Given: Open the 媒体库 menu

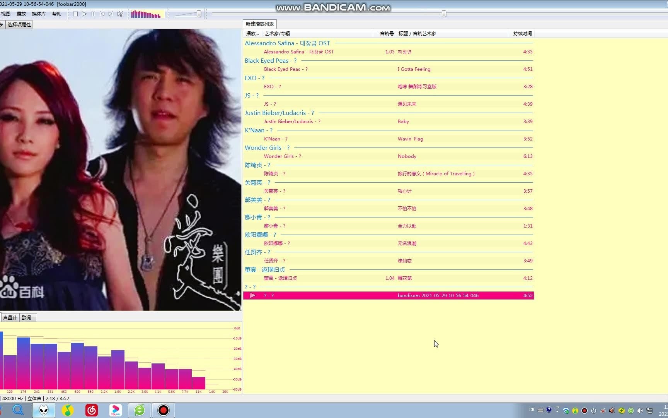Looking at the screenshot, I should (x=39, y=14).
